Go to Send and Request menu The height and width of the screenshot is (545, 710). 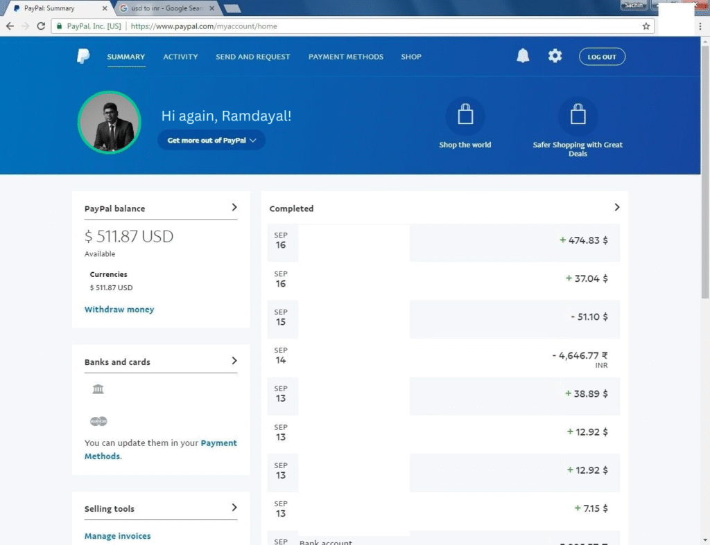pyautogui.click(x=252, y=57)
